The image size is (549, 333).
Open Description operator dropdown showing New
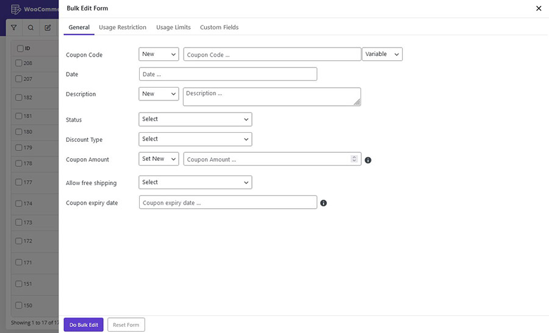tap(159, 94)
